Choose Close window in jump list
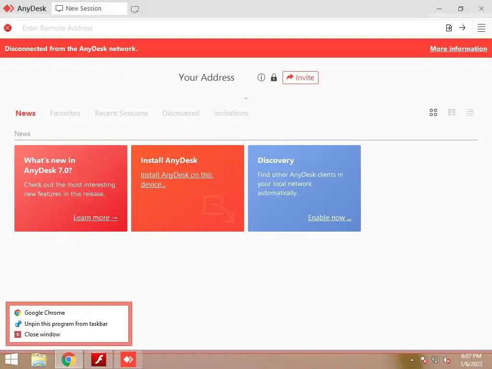The image size is (492, 369). coord(68,334)
